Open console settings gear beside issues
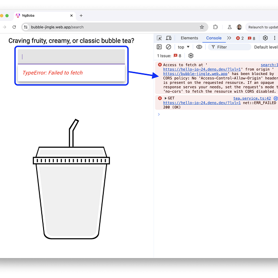The width and height of the screenshot is (278, 278). (x=191, y=56)
